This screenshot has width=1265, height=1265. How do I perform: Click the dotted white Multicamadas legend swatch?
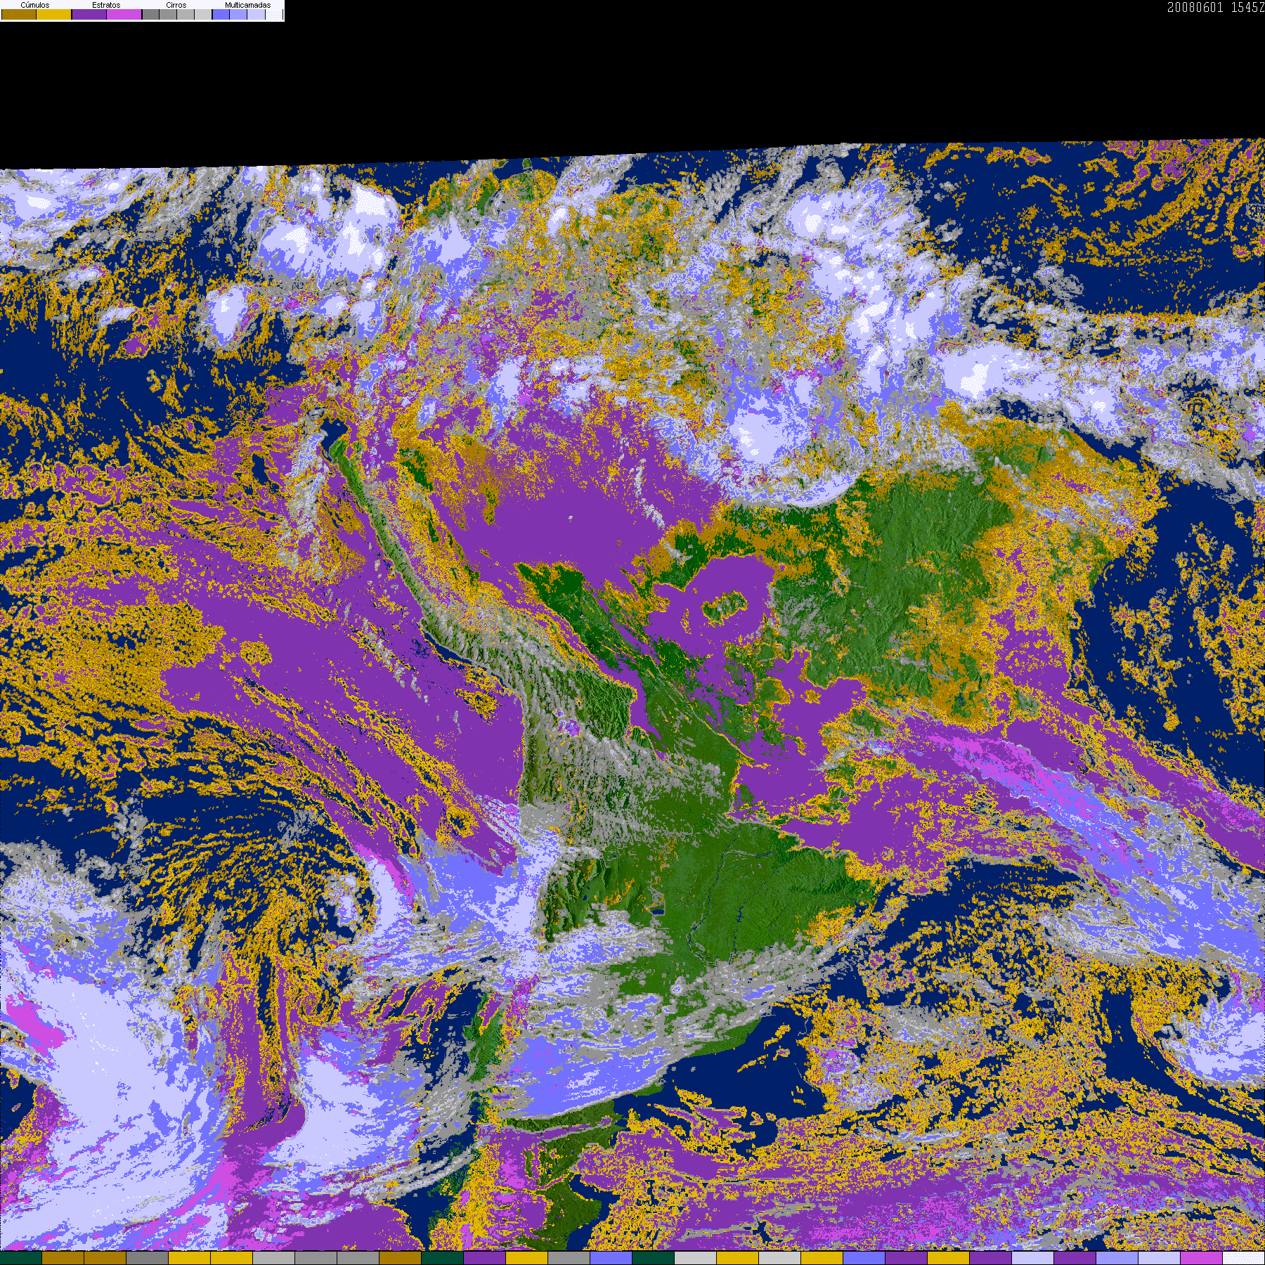click(x=274, y=14)
